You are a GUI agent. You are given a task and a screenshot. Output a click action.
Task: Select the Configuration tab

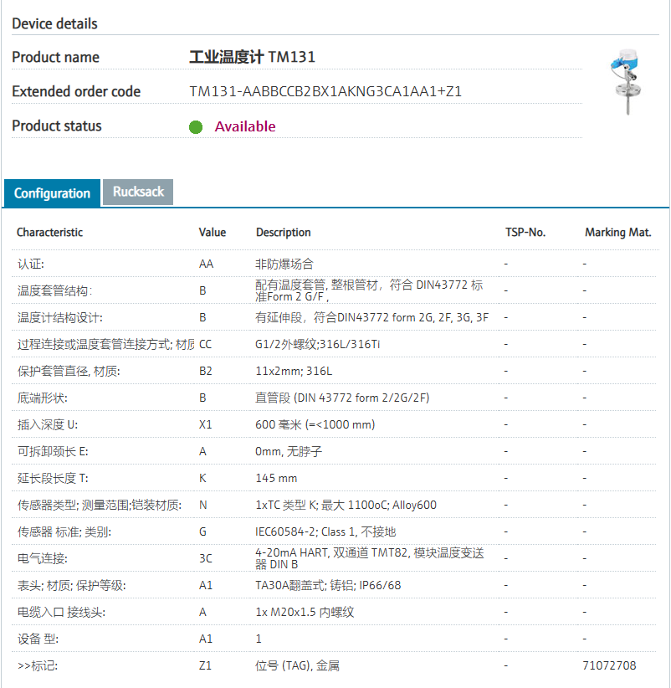[52, 193]
